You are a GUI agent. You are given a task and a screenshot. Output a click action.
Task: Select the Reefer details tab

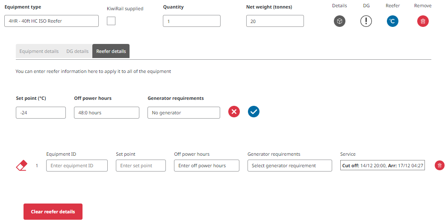[111, 51]
